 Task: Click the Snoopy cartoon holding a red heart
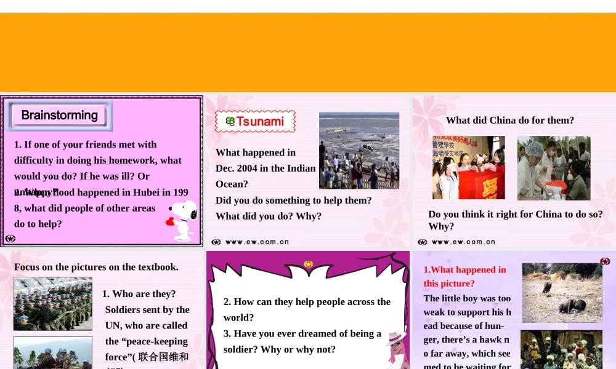tap(183, 221)
